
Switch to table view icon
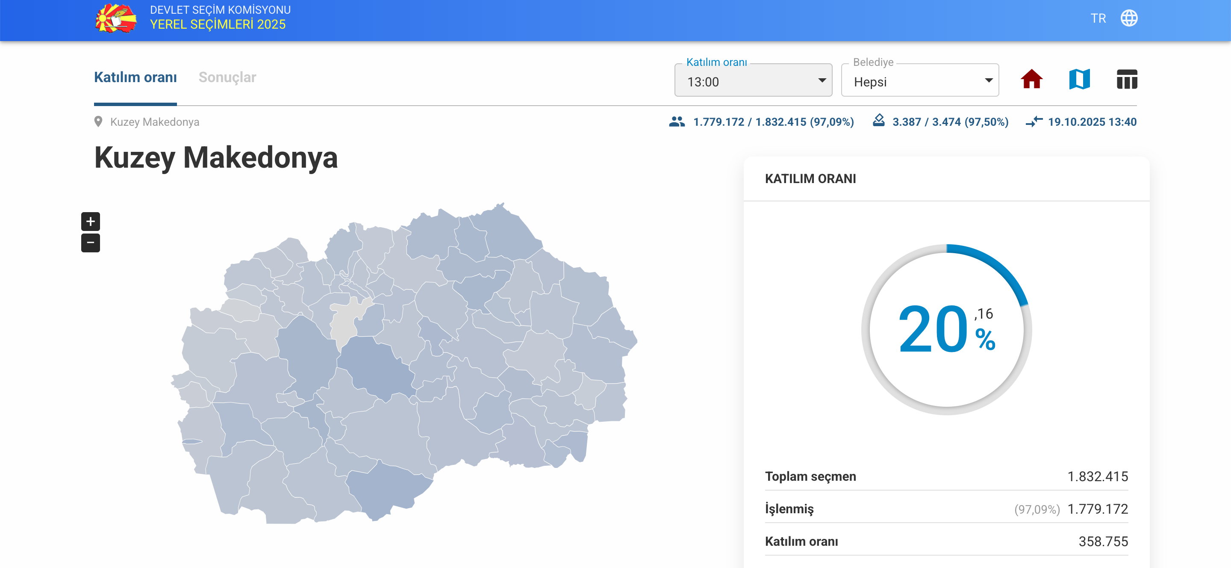(1126, 80)
